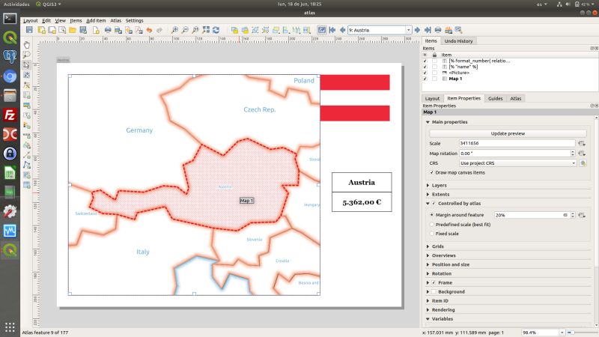Enable the Background checkbox
The width and height of the screenshot is (599, 337).
[x=434, y=292]
